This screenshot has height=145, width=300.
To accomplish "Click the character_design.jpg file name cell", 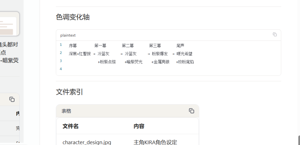I will (87, 142).
